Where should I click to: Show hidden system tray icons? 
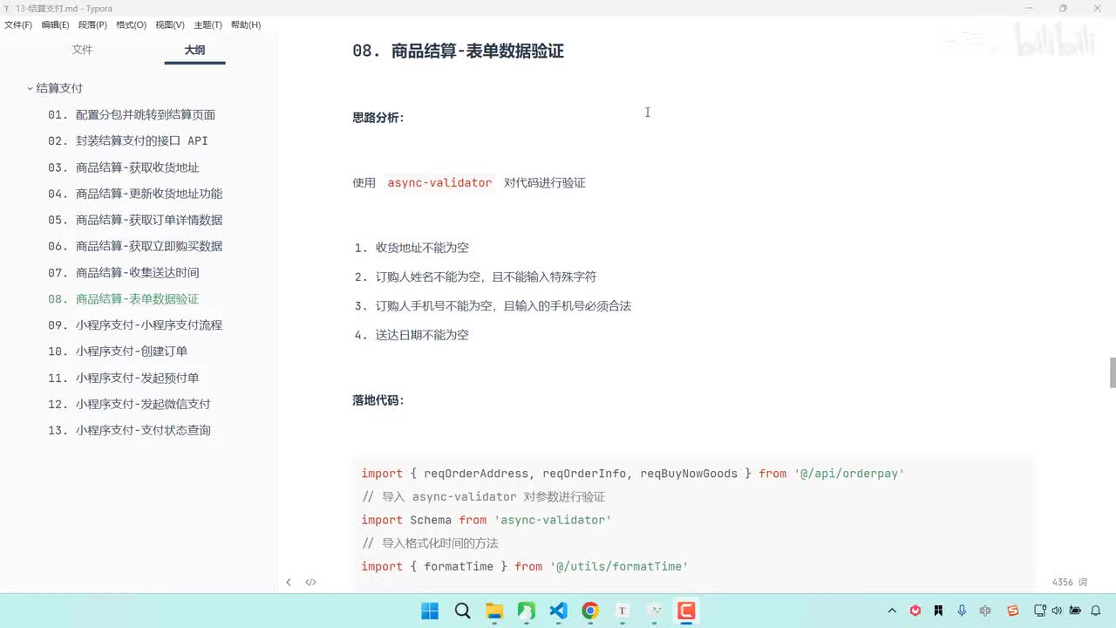click(892, 611)
